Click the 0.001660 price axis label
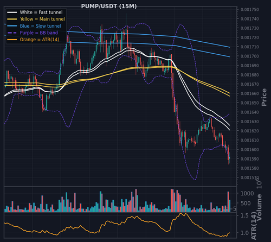 [x=250, y=93]
